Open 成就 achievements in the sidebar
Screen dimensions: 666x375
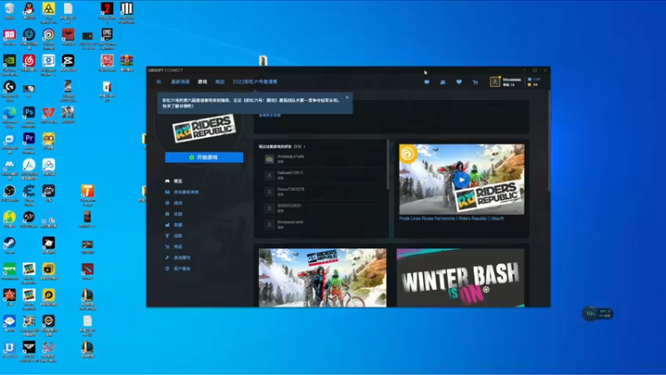pos(178,236)
